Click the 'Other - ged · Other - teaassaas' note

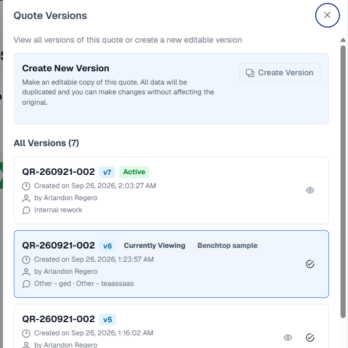pos(84,284)
